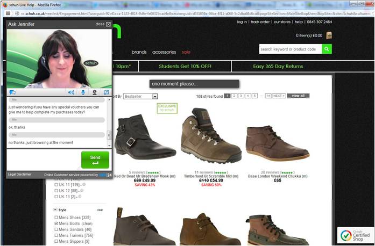
Task: Go to results page 2
Action: (234, 96)
